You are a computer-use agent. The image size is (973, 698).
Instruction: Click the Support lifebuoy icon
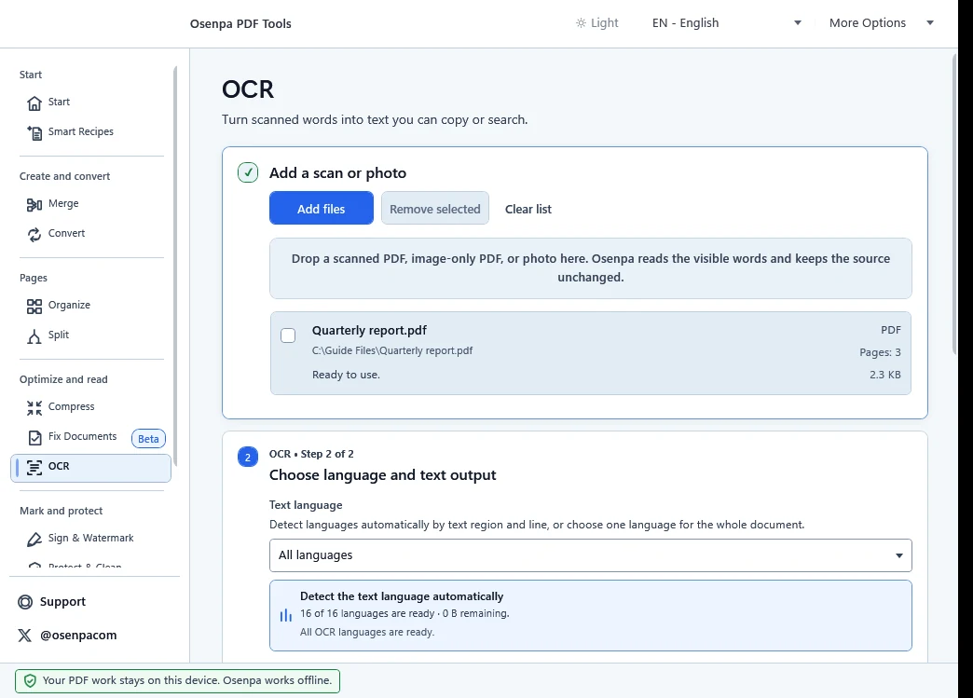point(25,602)
